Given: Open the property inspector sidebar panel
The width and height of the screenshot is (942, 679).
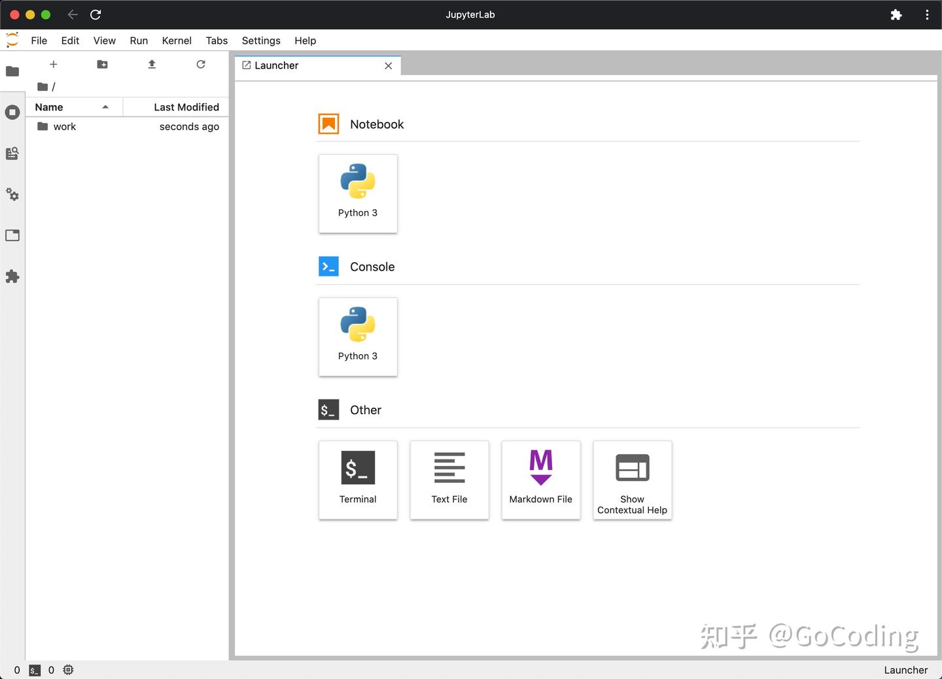Looking at the screenshot, I should [12, 195].
